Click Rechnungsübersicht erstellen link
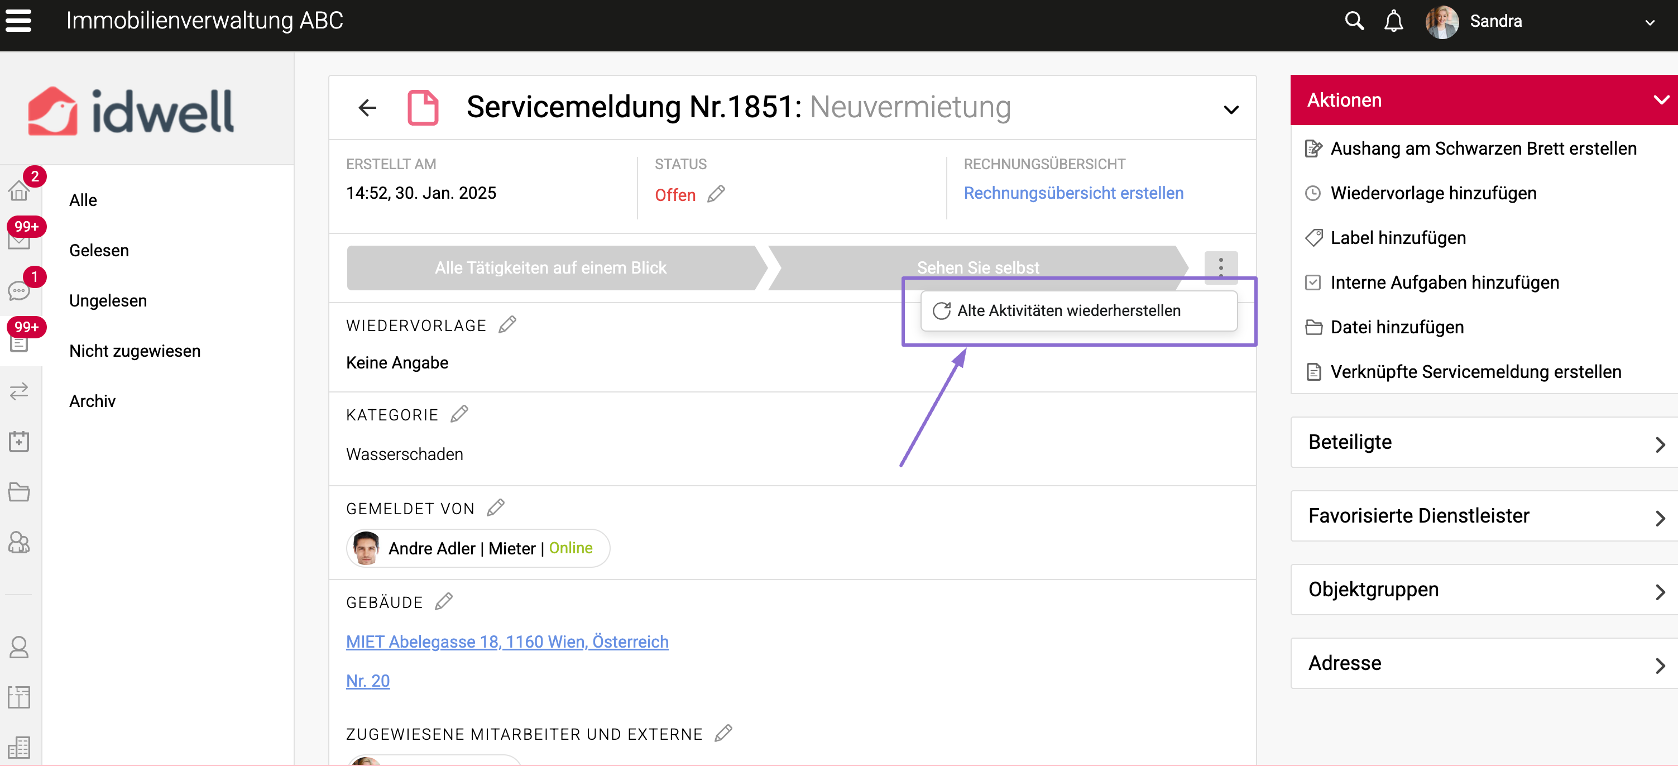 [x=1073, y=193]
